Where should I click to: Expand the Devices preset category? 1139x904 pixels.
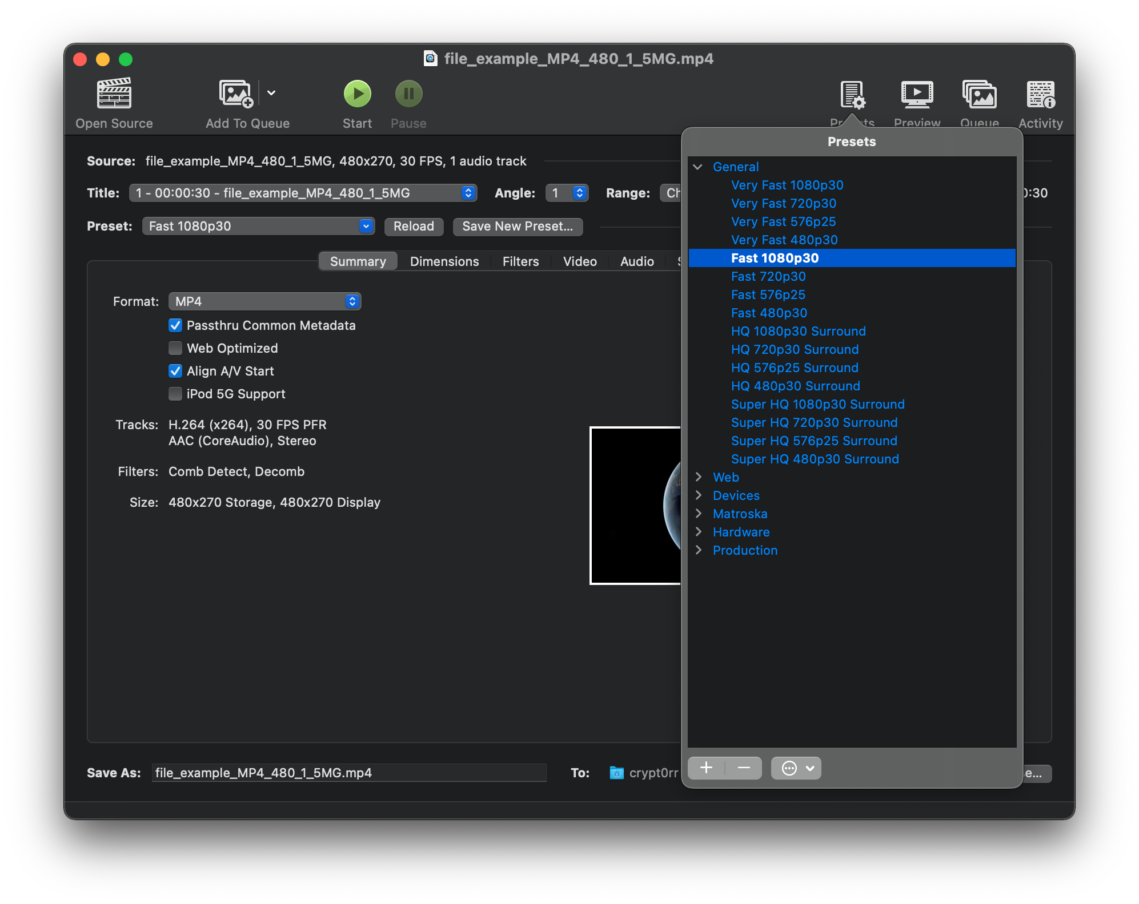(x=698, y=495)
